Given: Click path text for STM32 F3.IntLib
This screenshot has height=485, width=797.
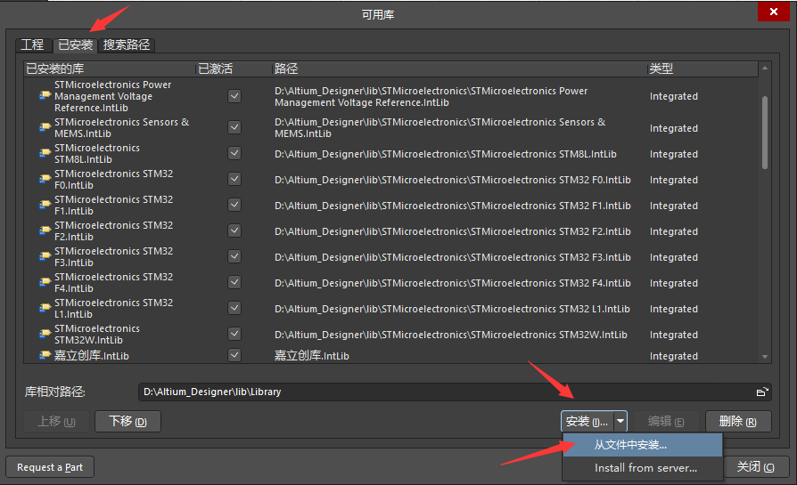Looking at the screenshot, I should 452,257.
